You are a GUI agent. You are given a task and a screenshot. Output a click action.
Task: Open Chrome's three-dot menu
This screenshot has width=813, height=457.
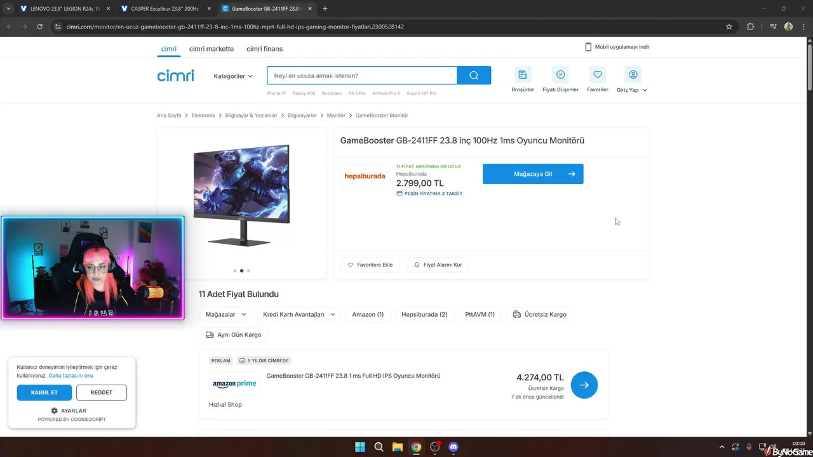point(803,27)
